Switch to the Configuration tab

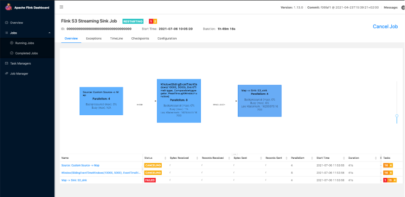click(x=167, y=38)
